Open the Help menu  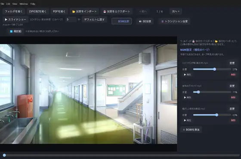pyautogui.click(x=33, y=4)
